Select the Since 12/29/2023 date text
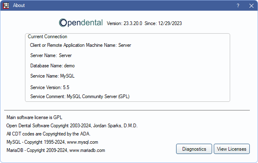The height and width of the screenshot is (163, 258). pos(163,23)
